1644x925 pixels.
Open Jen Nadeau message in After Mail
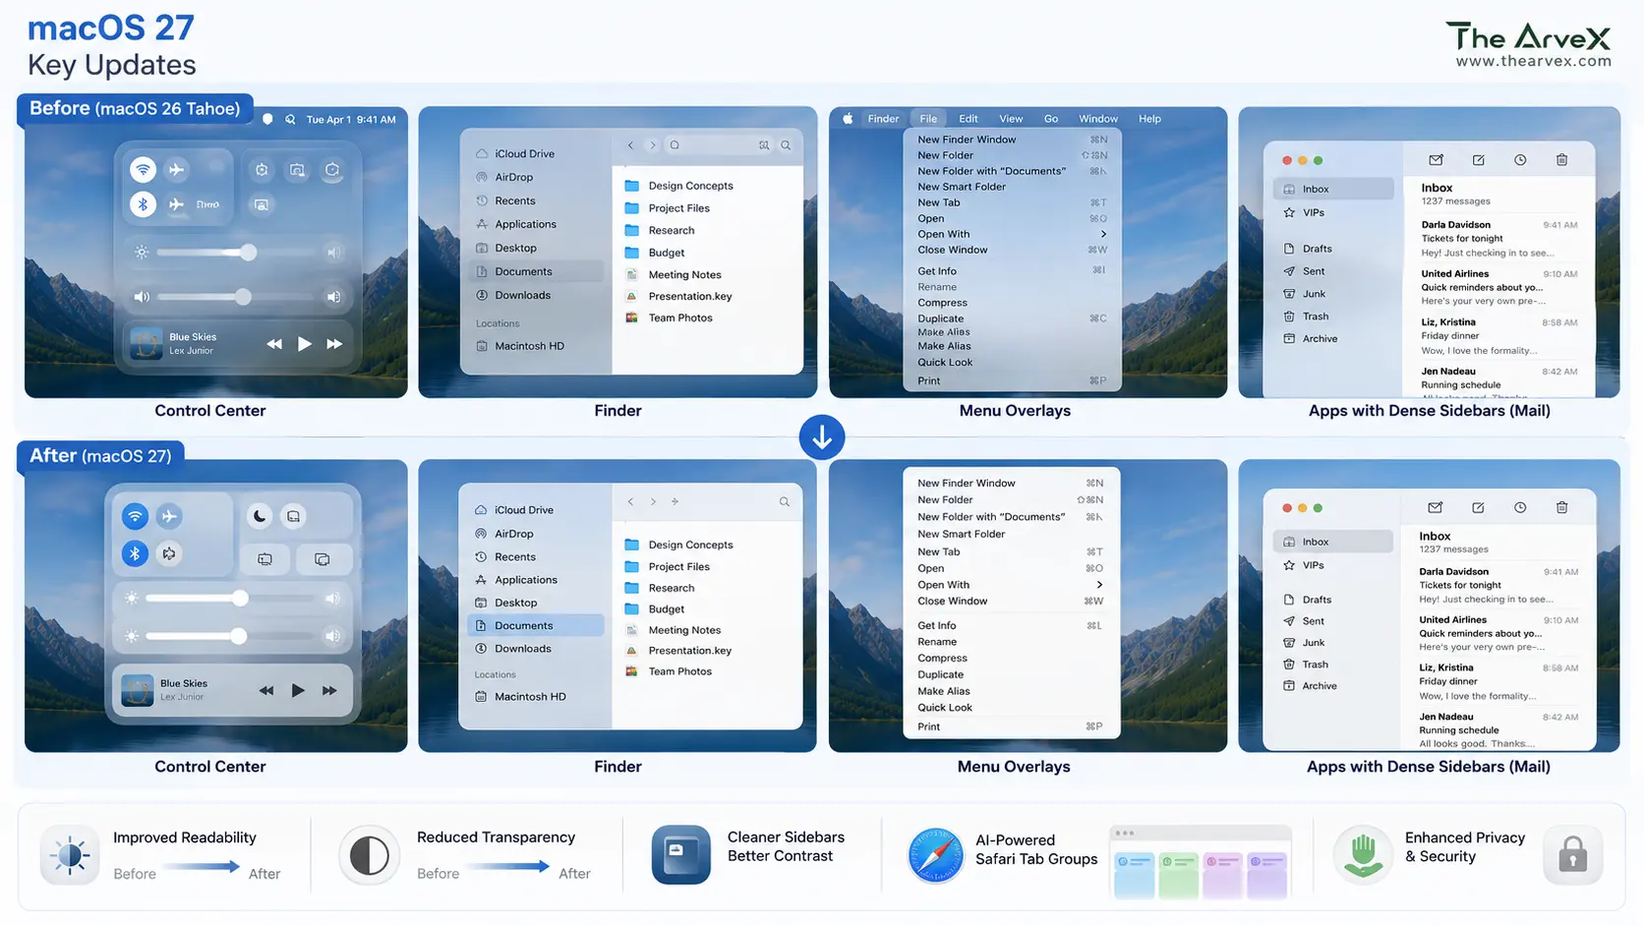[x=1498, y=730]
